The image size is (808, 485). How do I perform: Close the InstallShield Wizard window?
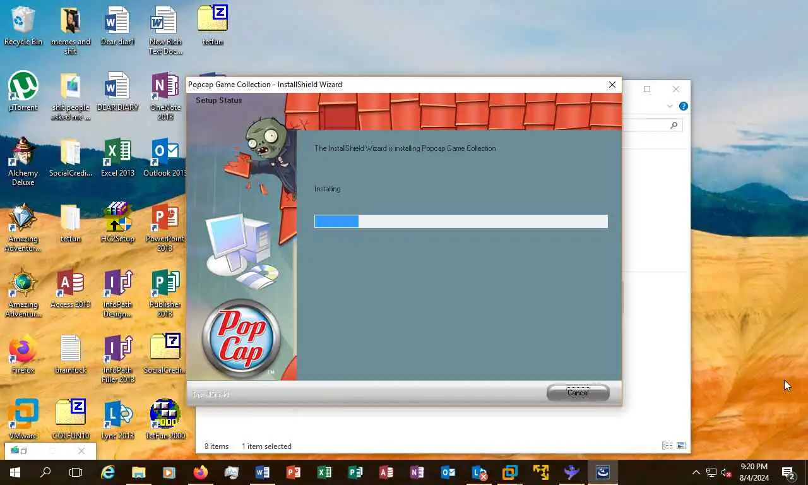coord(612,85)
